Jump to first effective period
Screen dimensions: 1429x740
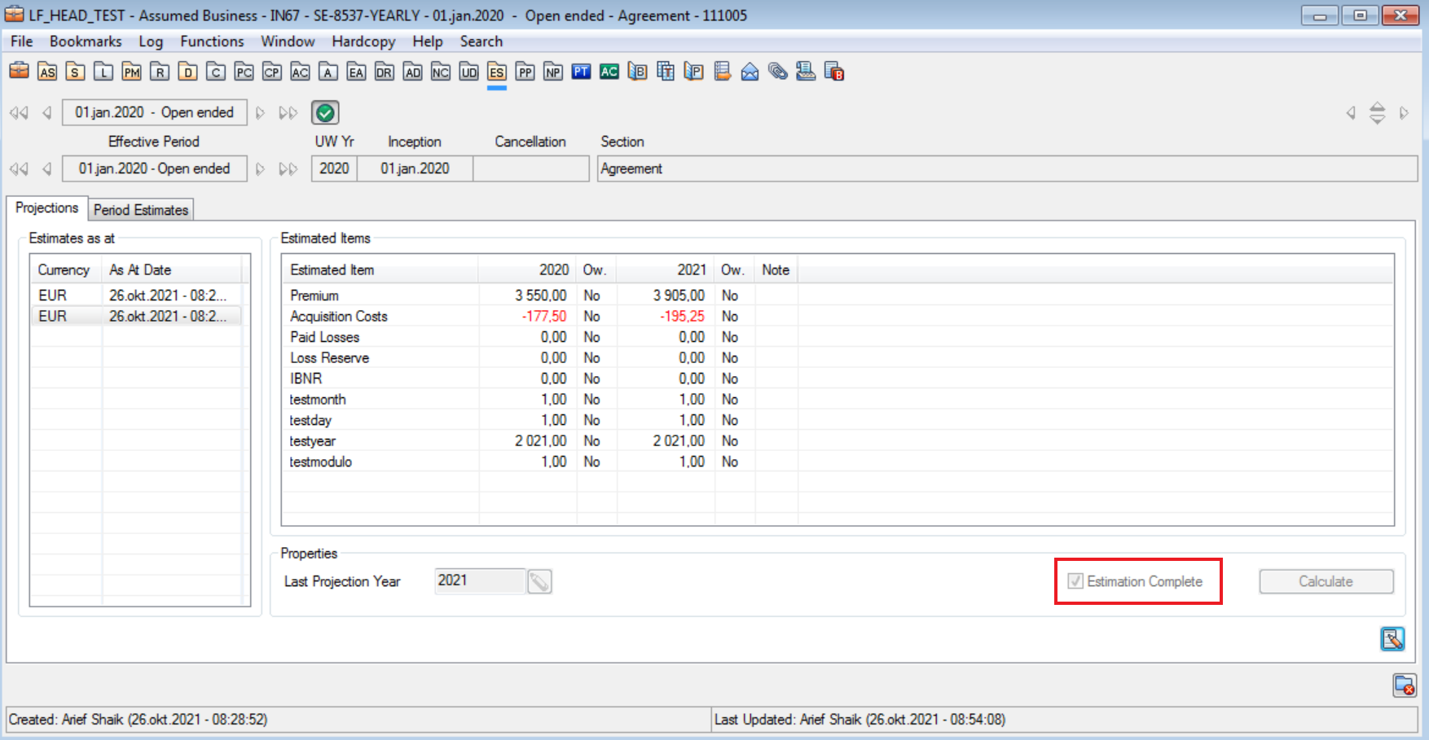point(19,169)
